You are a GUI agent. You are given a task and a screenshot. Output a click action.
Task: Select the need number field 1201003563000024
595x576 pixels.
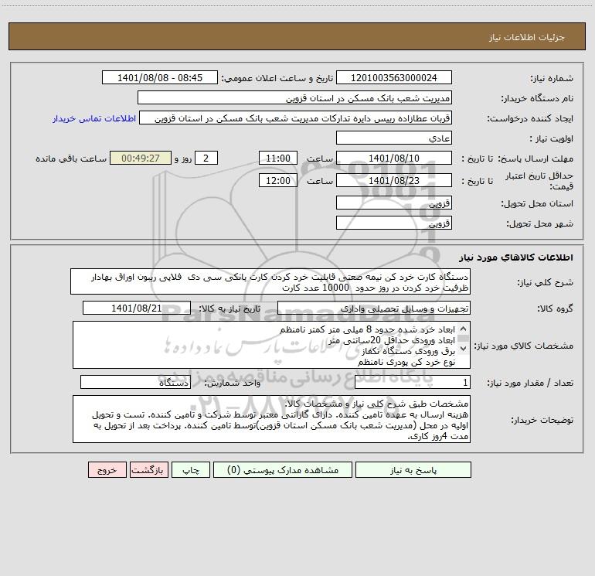[x=394, y=77]
